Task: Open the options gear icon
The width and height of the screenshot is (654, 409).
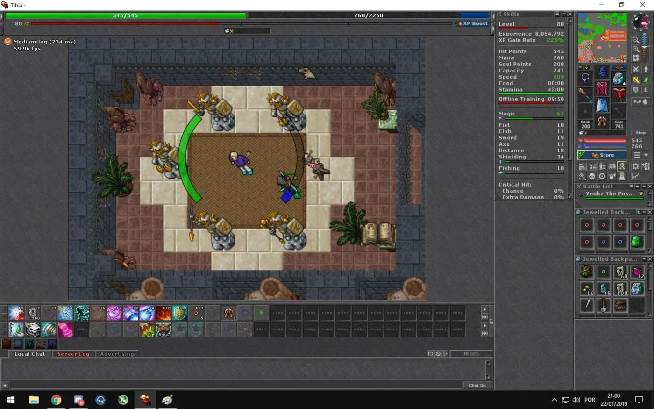Action: 636,166
